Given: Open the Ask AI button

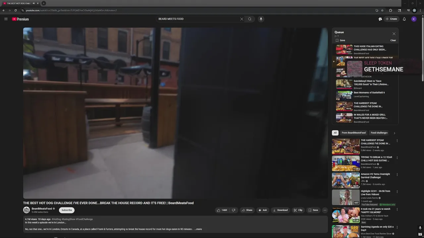Looking at the screenshot, I should tap(263, 210).
